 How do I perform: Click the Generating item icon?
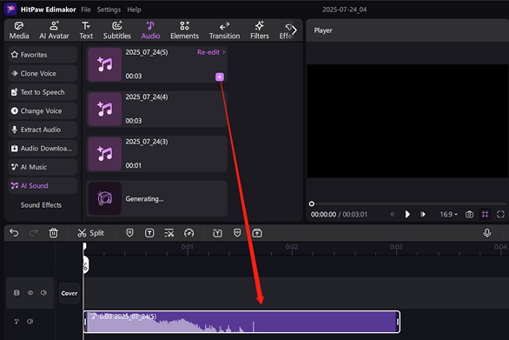(x=105, y=198)
